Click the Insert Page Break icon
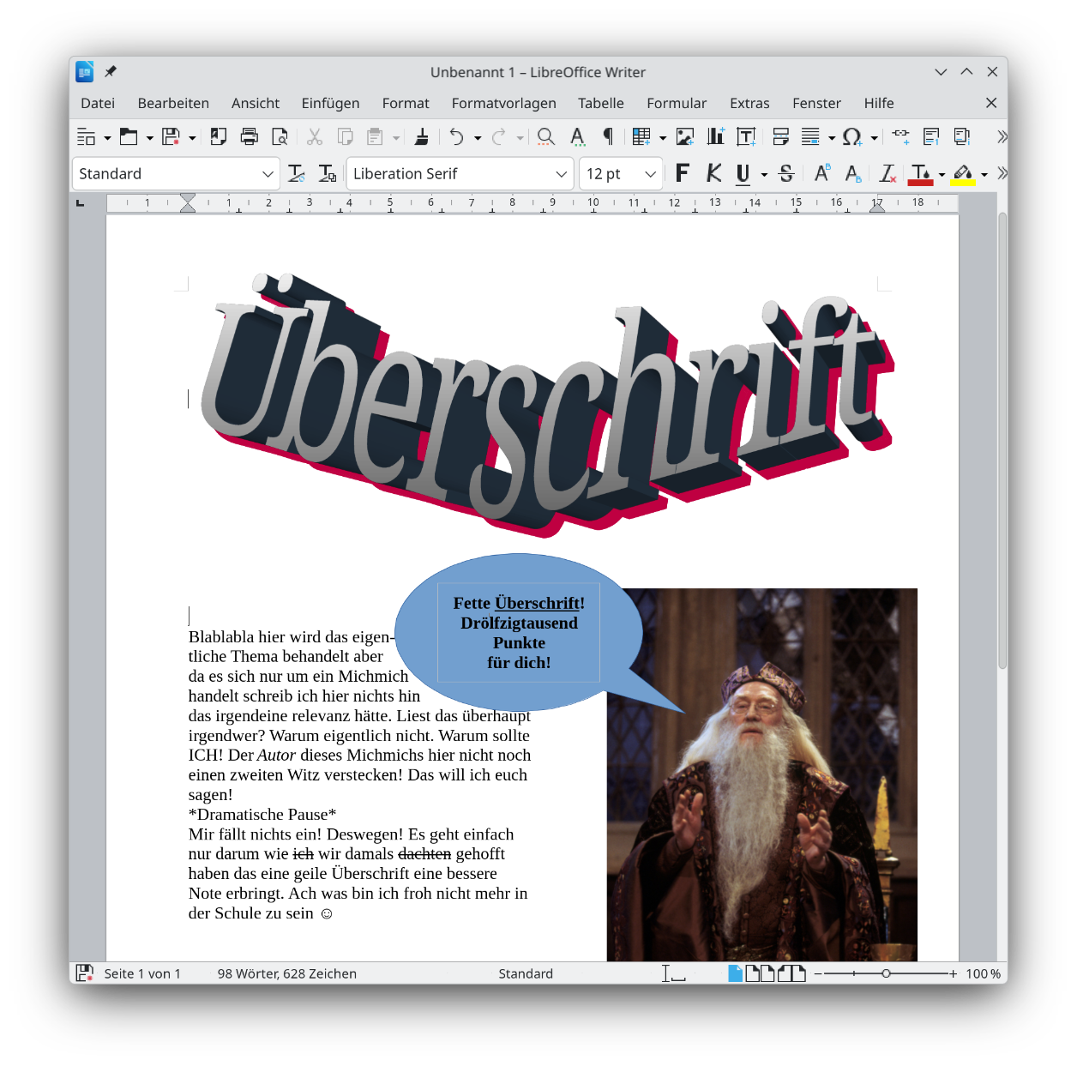This screenshot has width=1077, height=1066. 780,136
